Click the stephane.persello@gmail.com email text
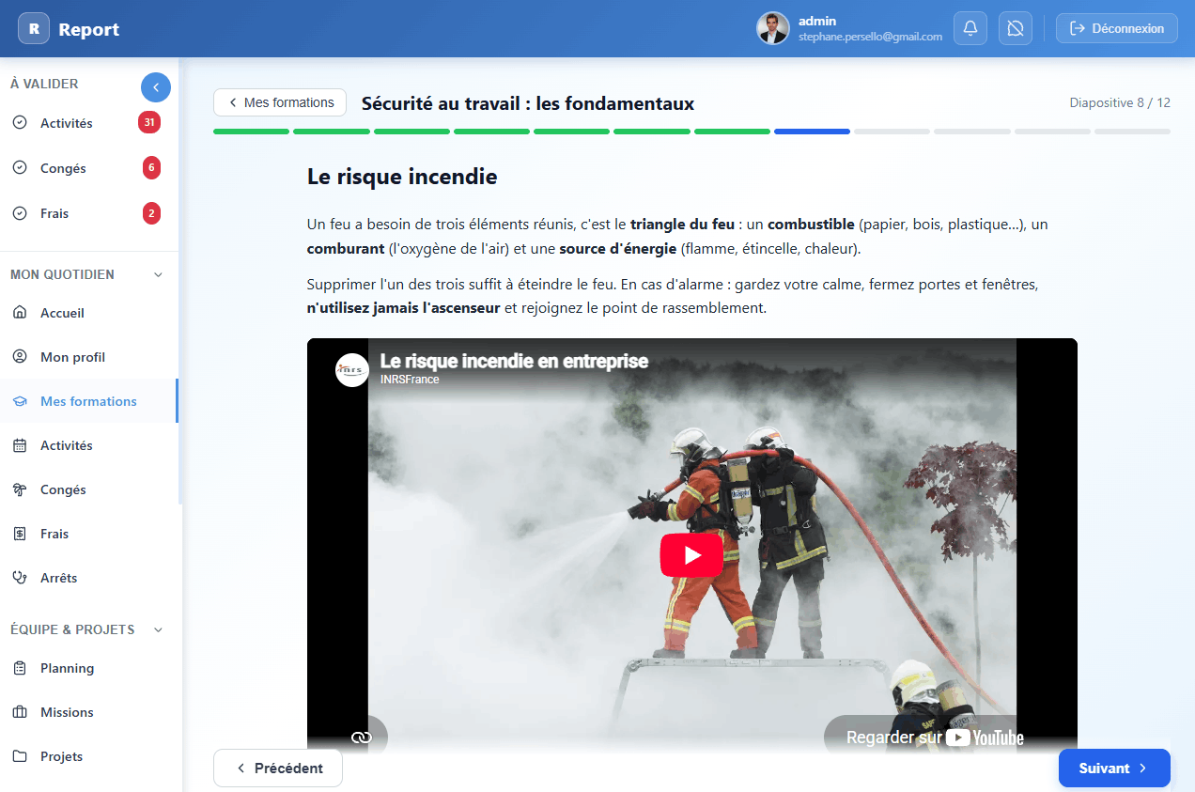 click(x=870, y=37)
